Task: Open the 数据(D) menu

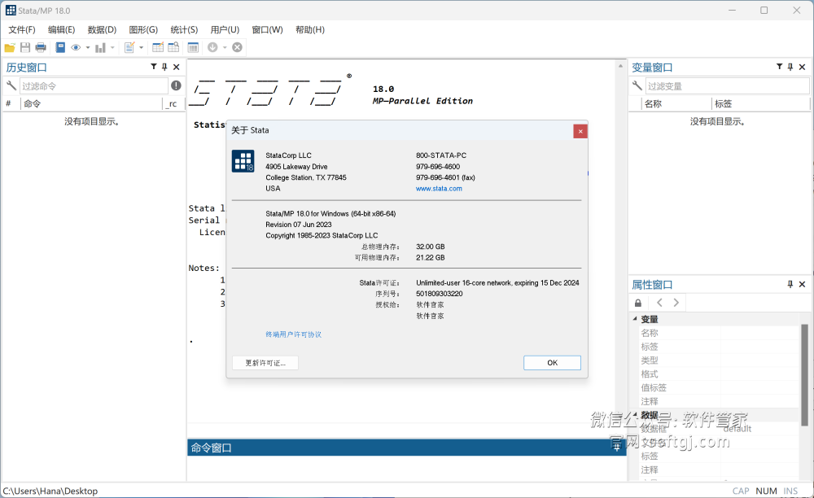Action: [102, 29]
